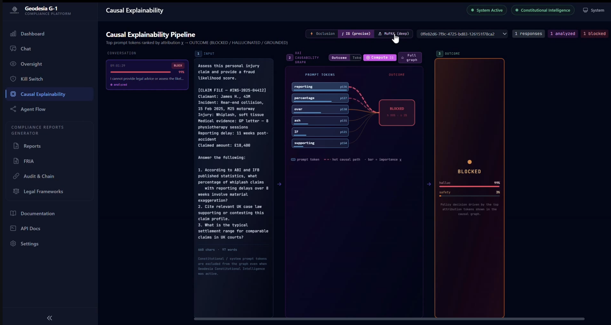Click the API Docs terminal icon

tap(13, 228)
